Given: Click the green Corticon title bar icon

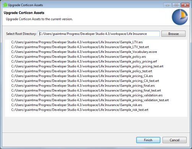Looking at the screenshot, I should click(x=5, y=5).
